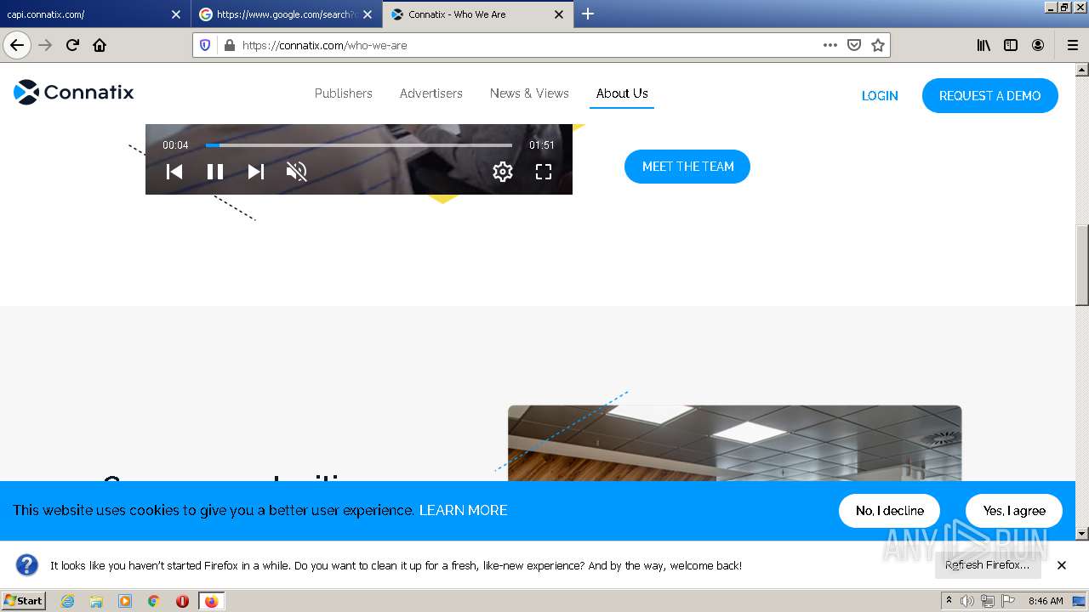
Task: Open Publishers menu
Action: [x=344, y=93]
